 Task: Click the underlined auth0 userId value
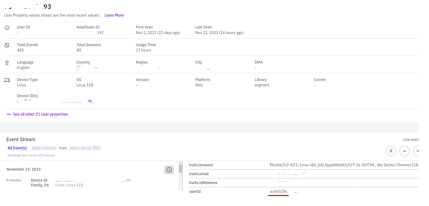278,192
